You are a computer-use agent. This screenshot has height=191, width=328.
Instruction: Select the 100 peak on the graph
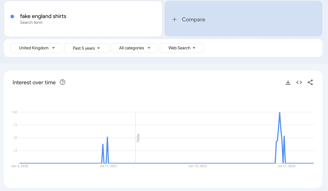coord(280,112)
